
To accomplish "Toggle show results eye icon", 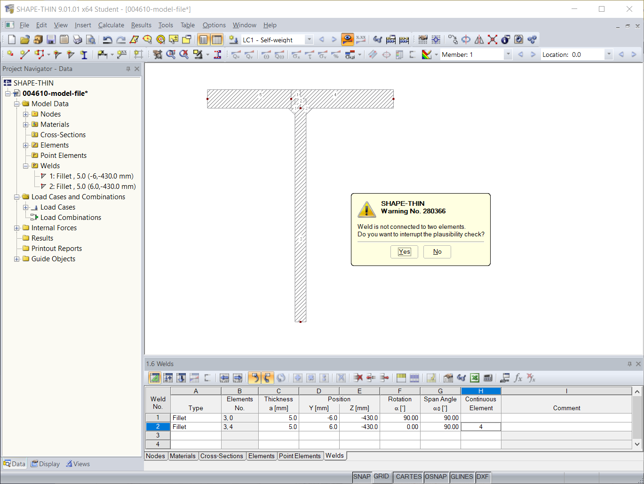I will (348, 39).
